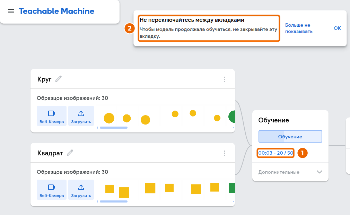Click Загрузить upload for Круг class

point(81,116)
